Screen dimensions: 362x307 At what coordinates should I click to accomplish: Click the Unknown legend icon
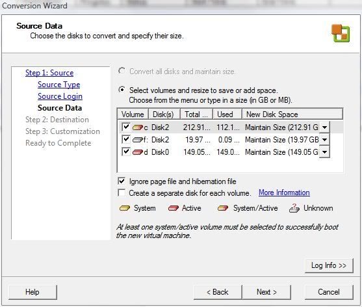[294, 208]
